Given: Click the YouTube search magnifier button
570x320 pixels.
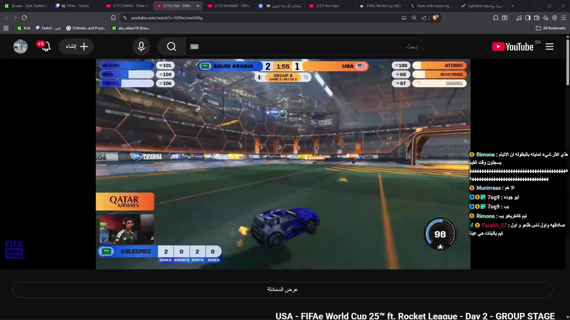Looking at the screenshot, I should pos(171,47).
